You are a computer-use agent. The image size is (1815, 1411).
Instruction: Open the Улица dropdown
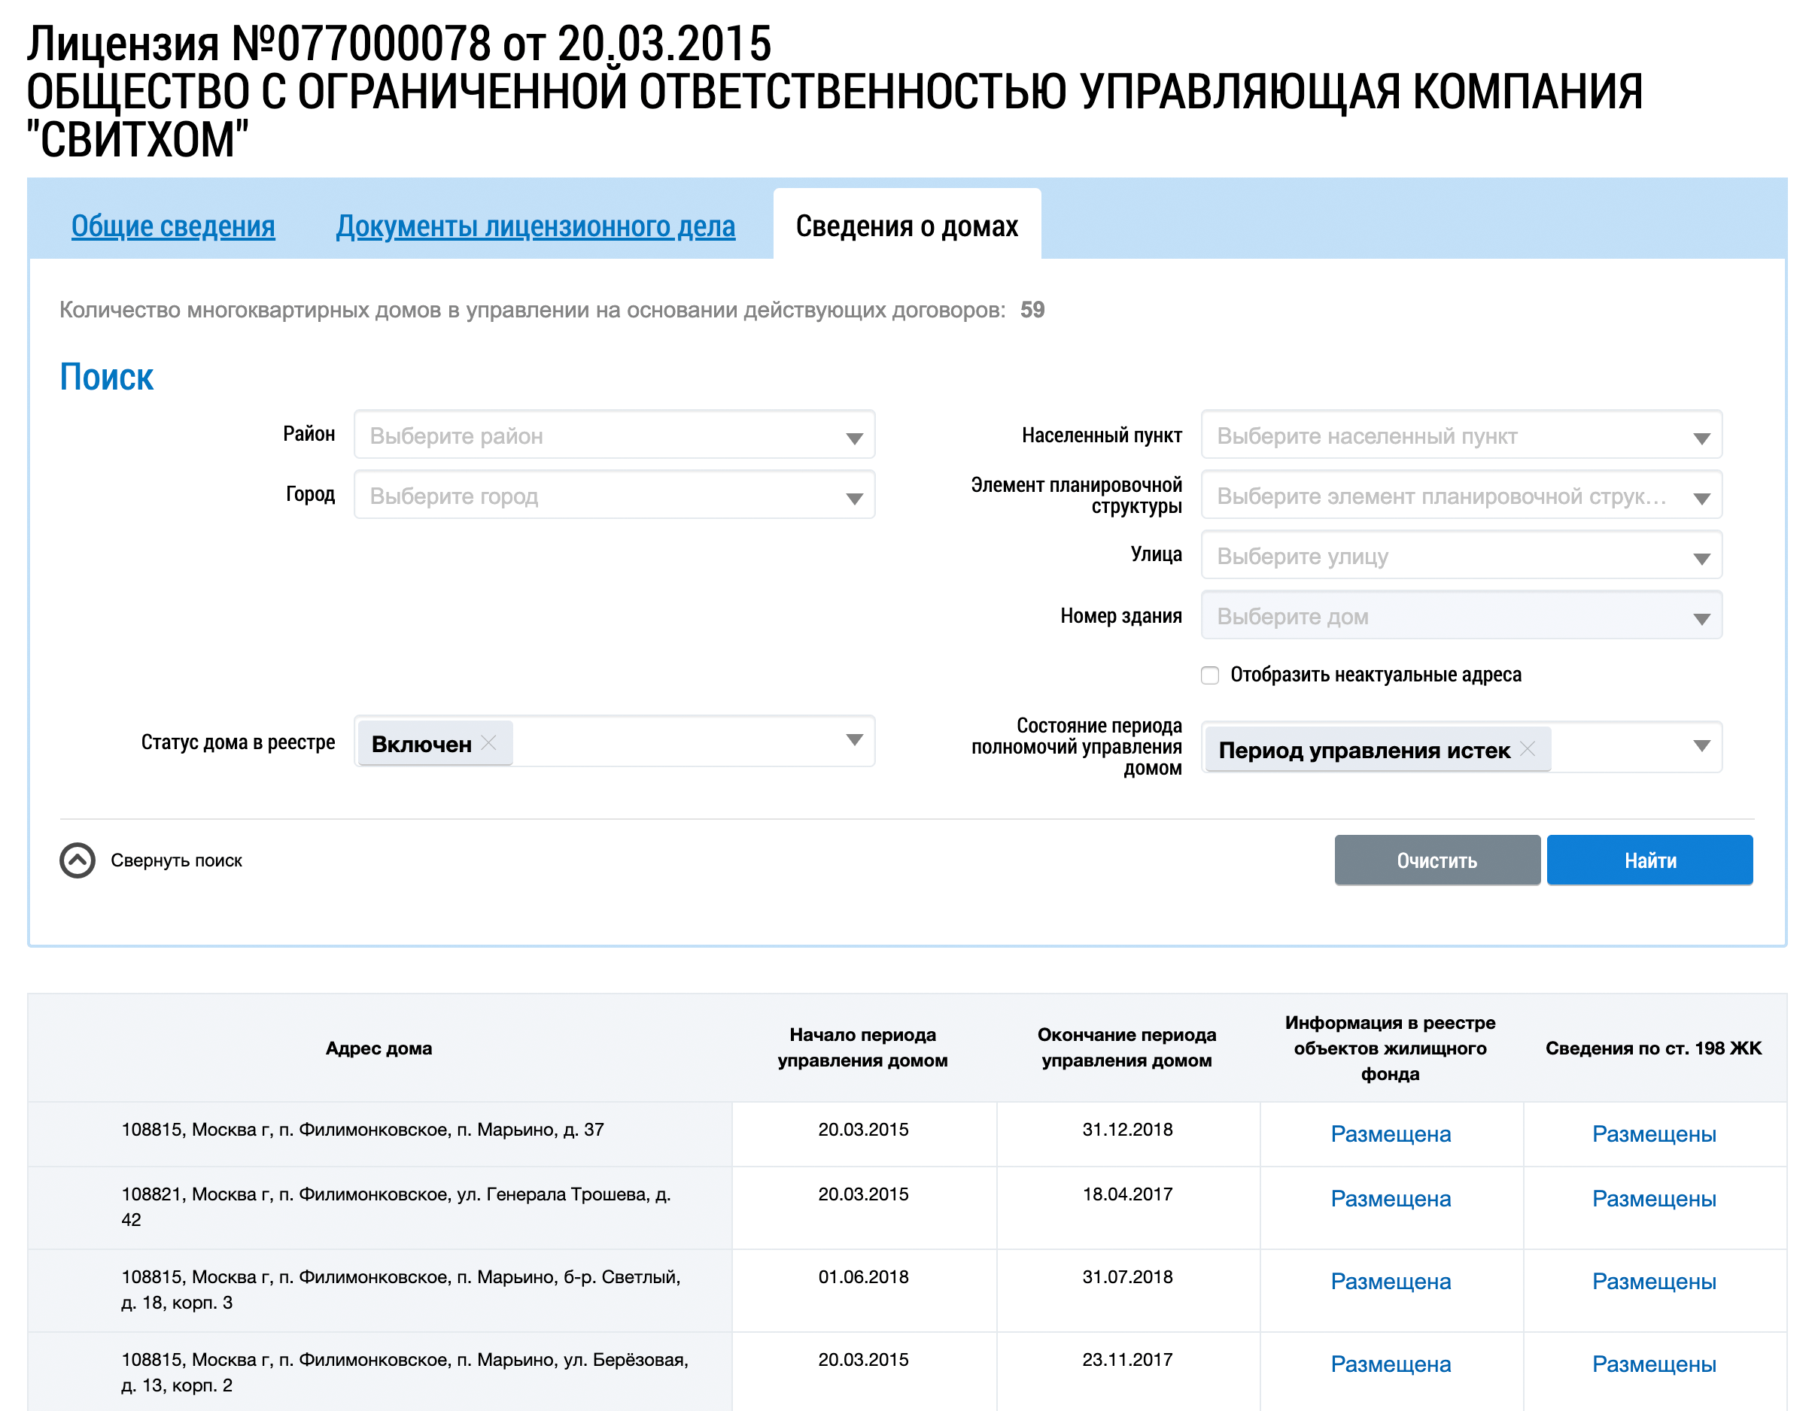click(x=1461, y=555)
